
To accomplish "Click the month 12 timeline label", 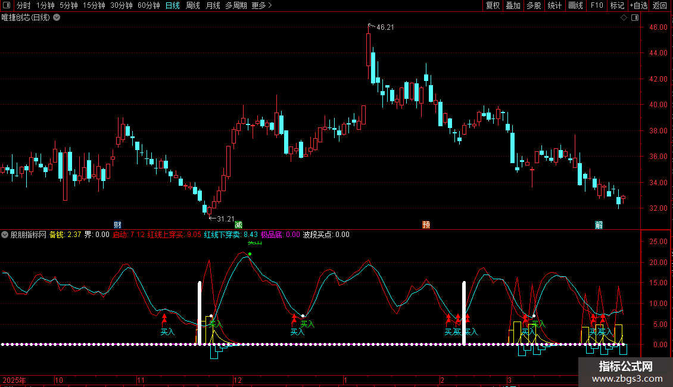I will pyautogui.click(x=238, y=380).
